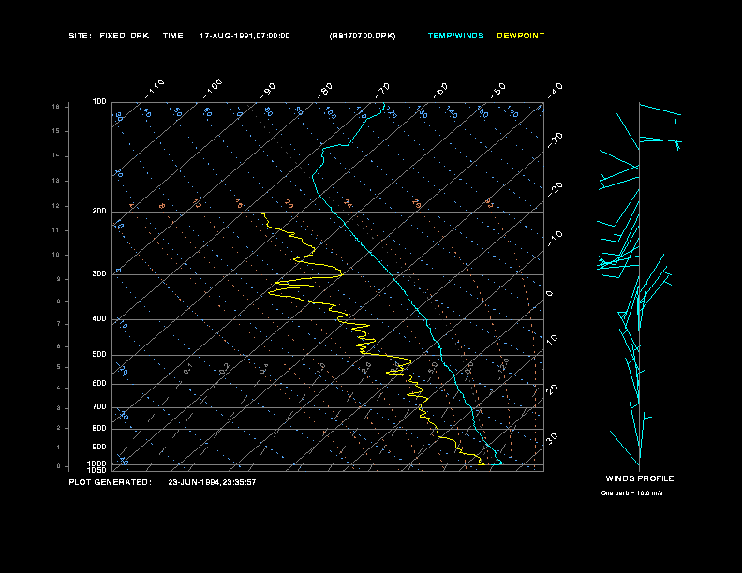
Task: Click the 'PLOT GENERATED:' label
Action: [111, 482]
